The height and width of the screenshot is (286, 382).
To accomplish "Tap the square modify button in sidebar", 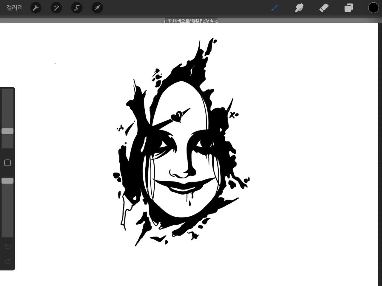I will (x=7, y=163).
